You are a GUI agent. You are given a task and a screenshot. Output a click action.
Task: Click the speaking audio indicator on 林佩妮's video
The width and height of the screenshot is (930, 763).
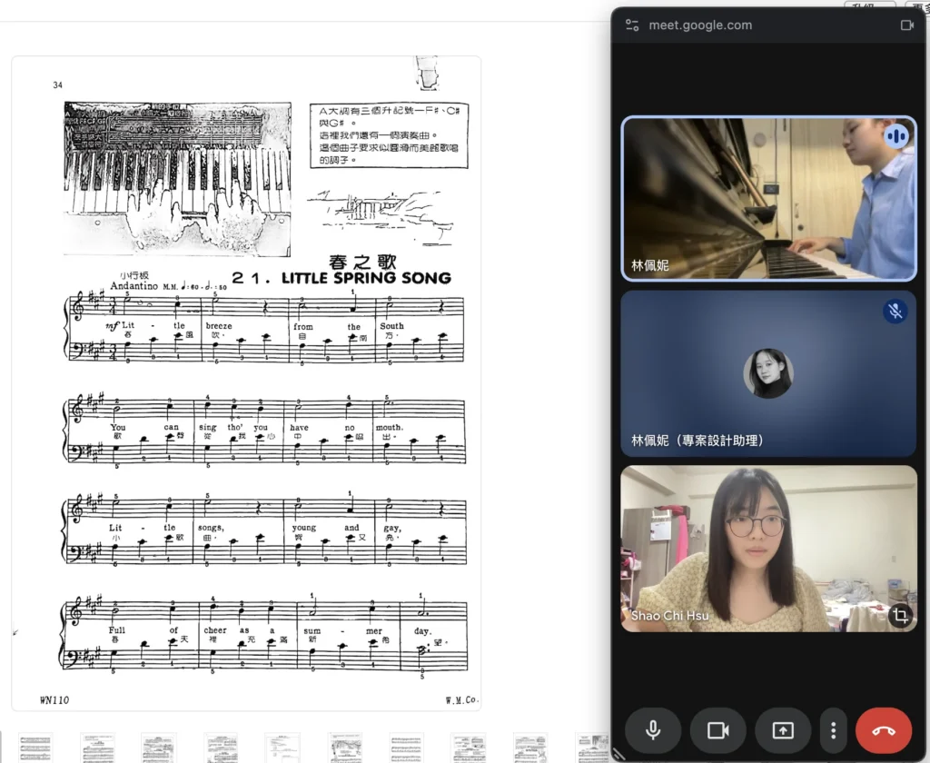896,136
